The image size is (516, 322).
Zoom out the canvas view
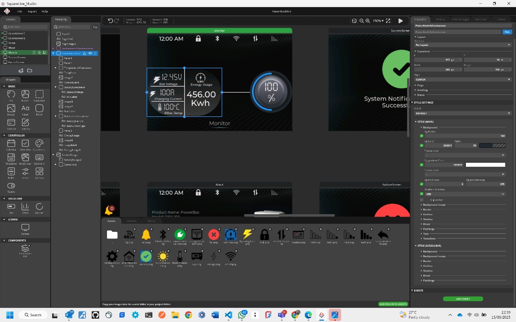point(361,21)
